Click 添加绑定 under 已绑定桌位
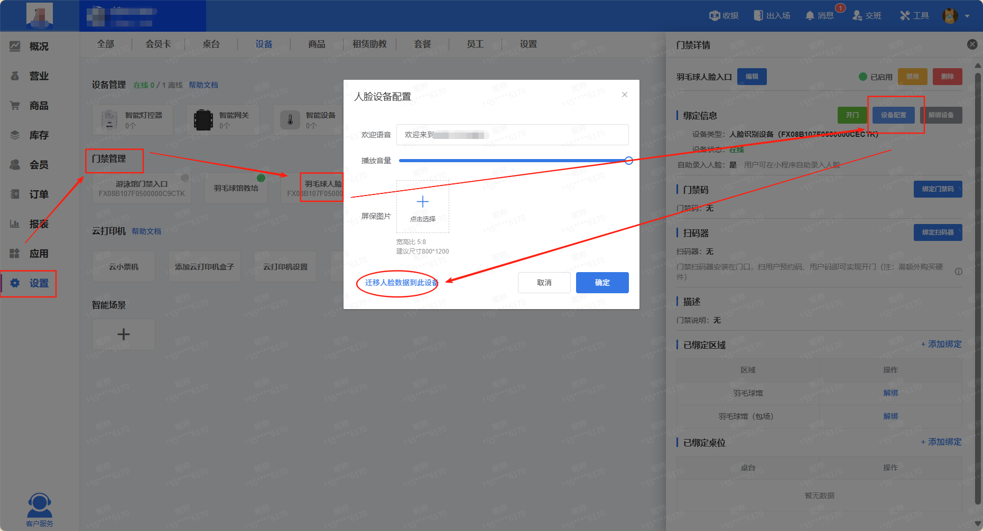The height and width of the screenshot is (531, 983). tap(941, 442)
